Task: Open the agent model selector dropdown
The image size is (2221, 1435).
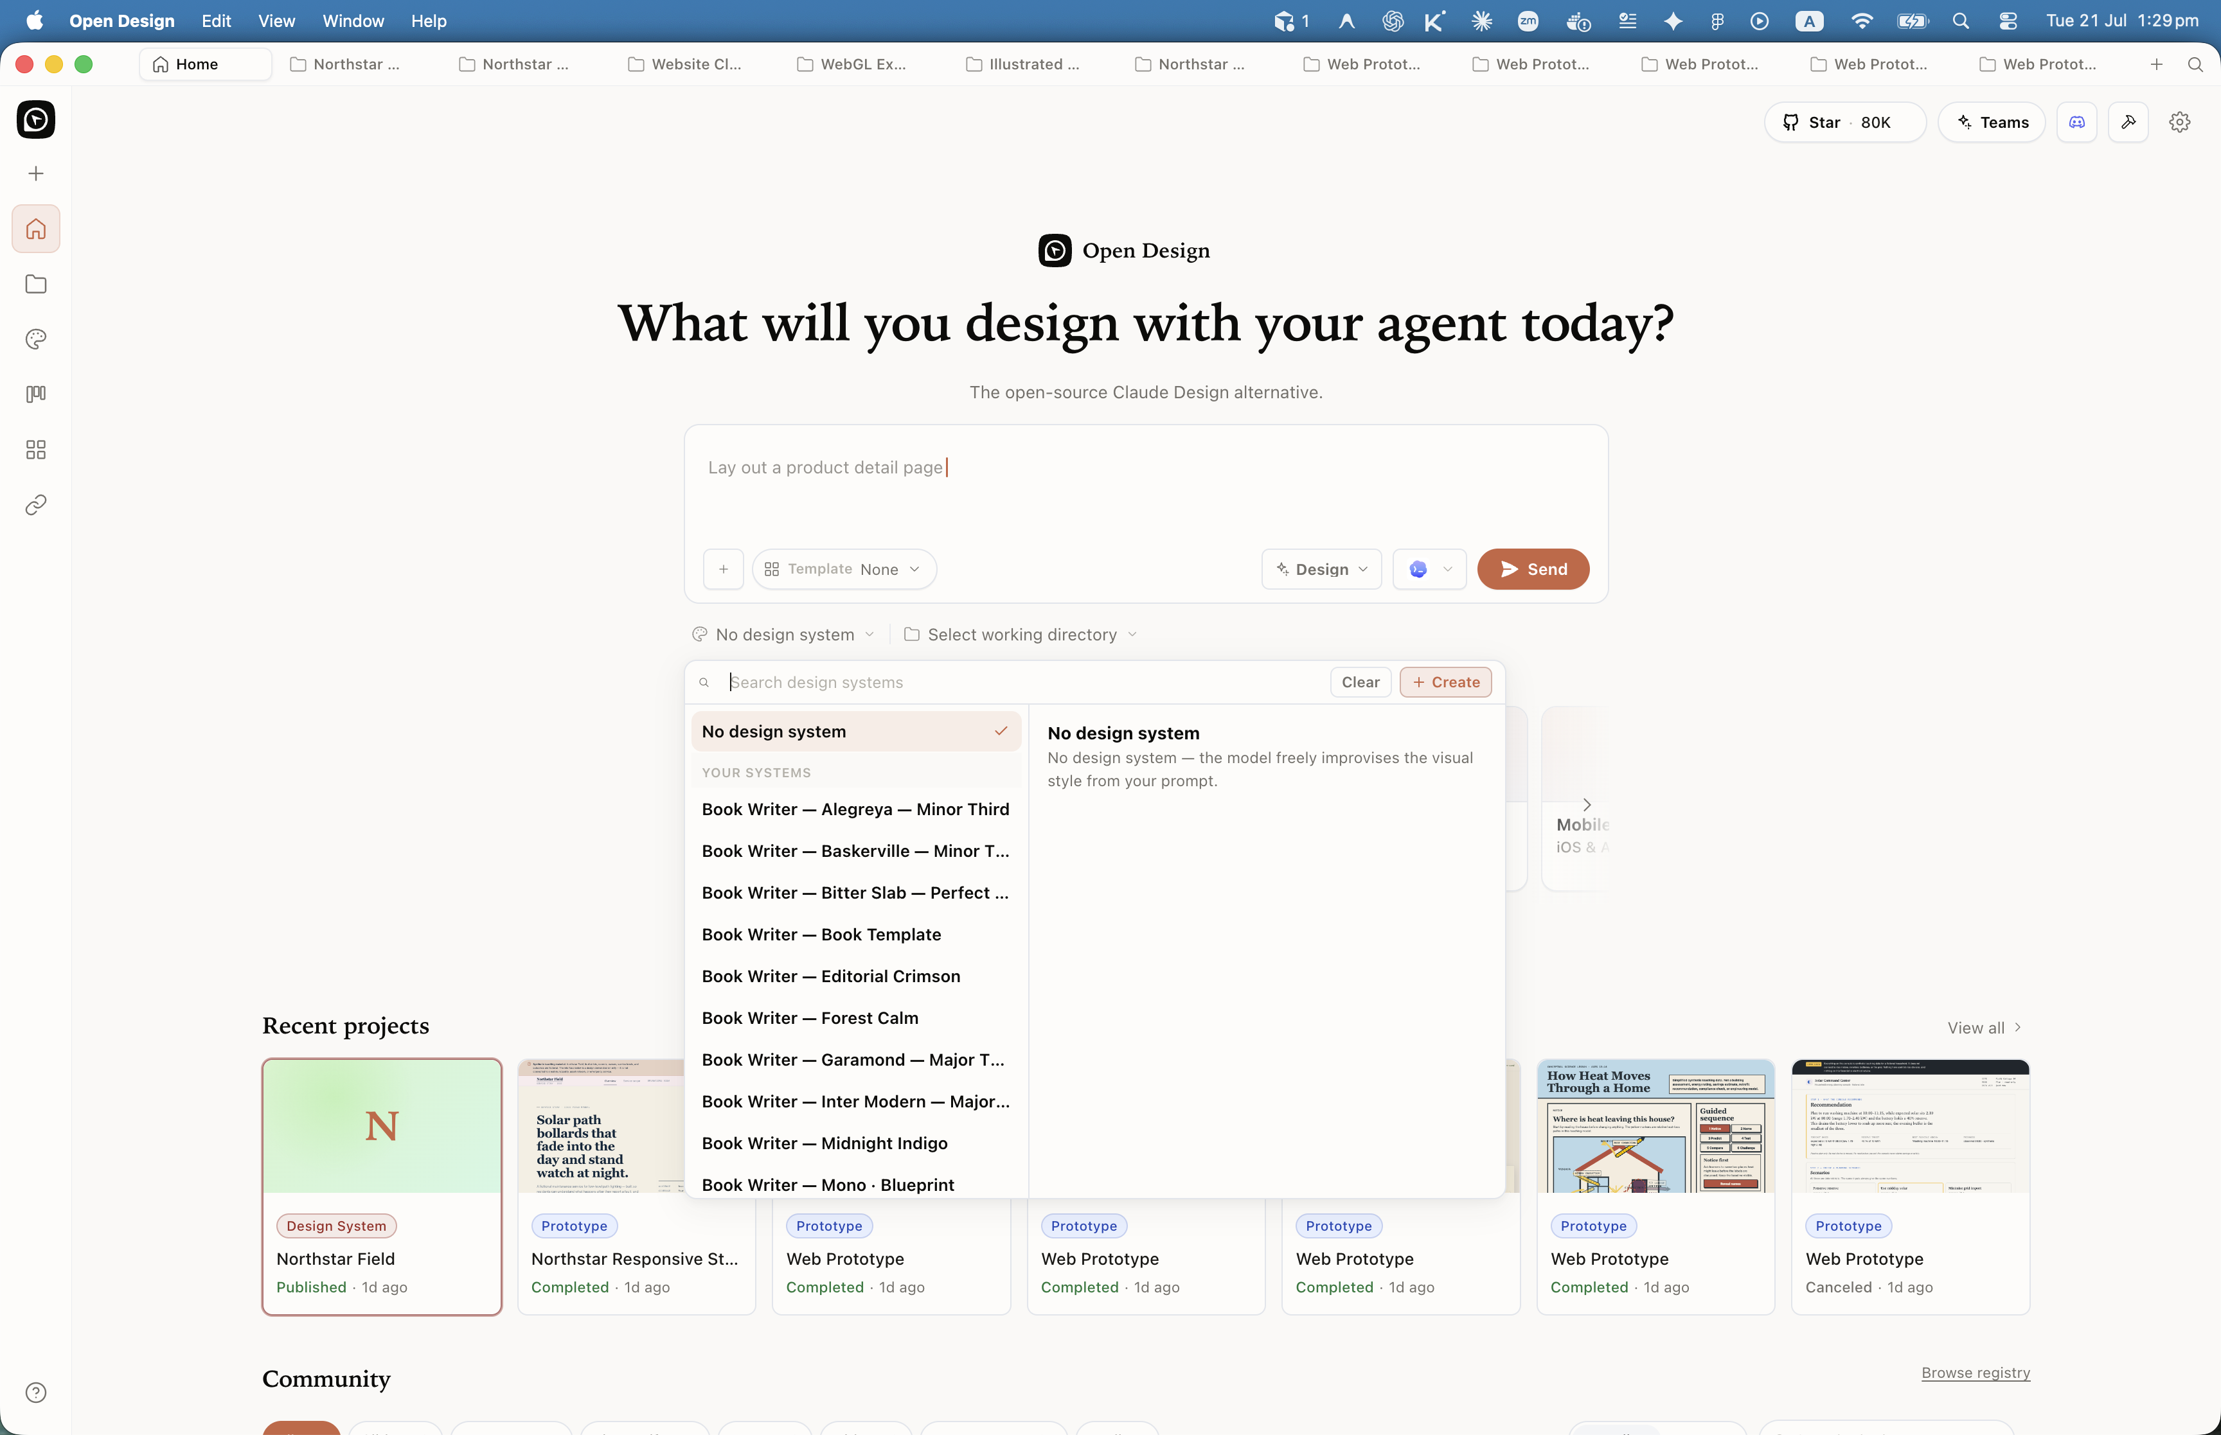Action: pyautogui.click(x=1429, y=569)
